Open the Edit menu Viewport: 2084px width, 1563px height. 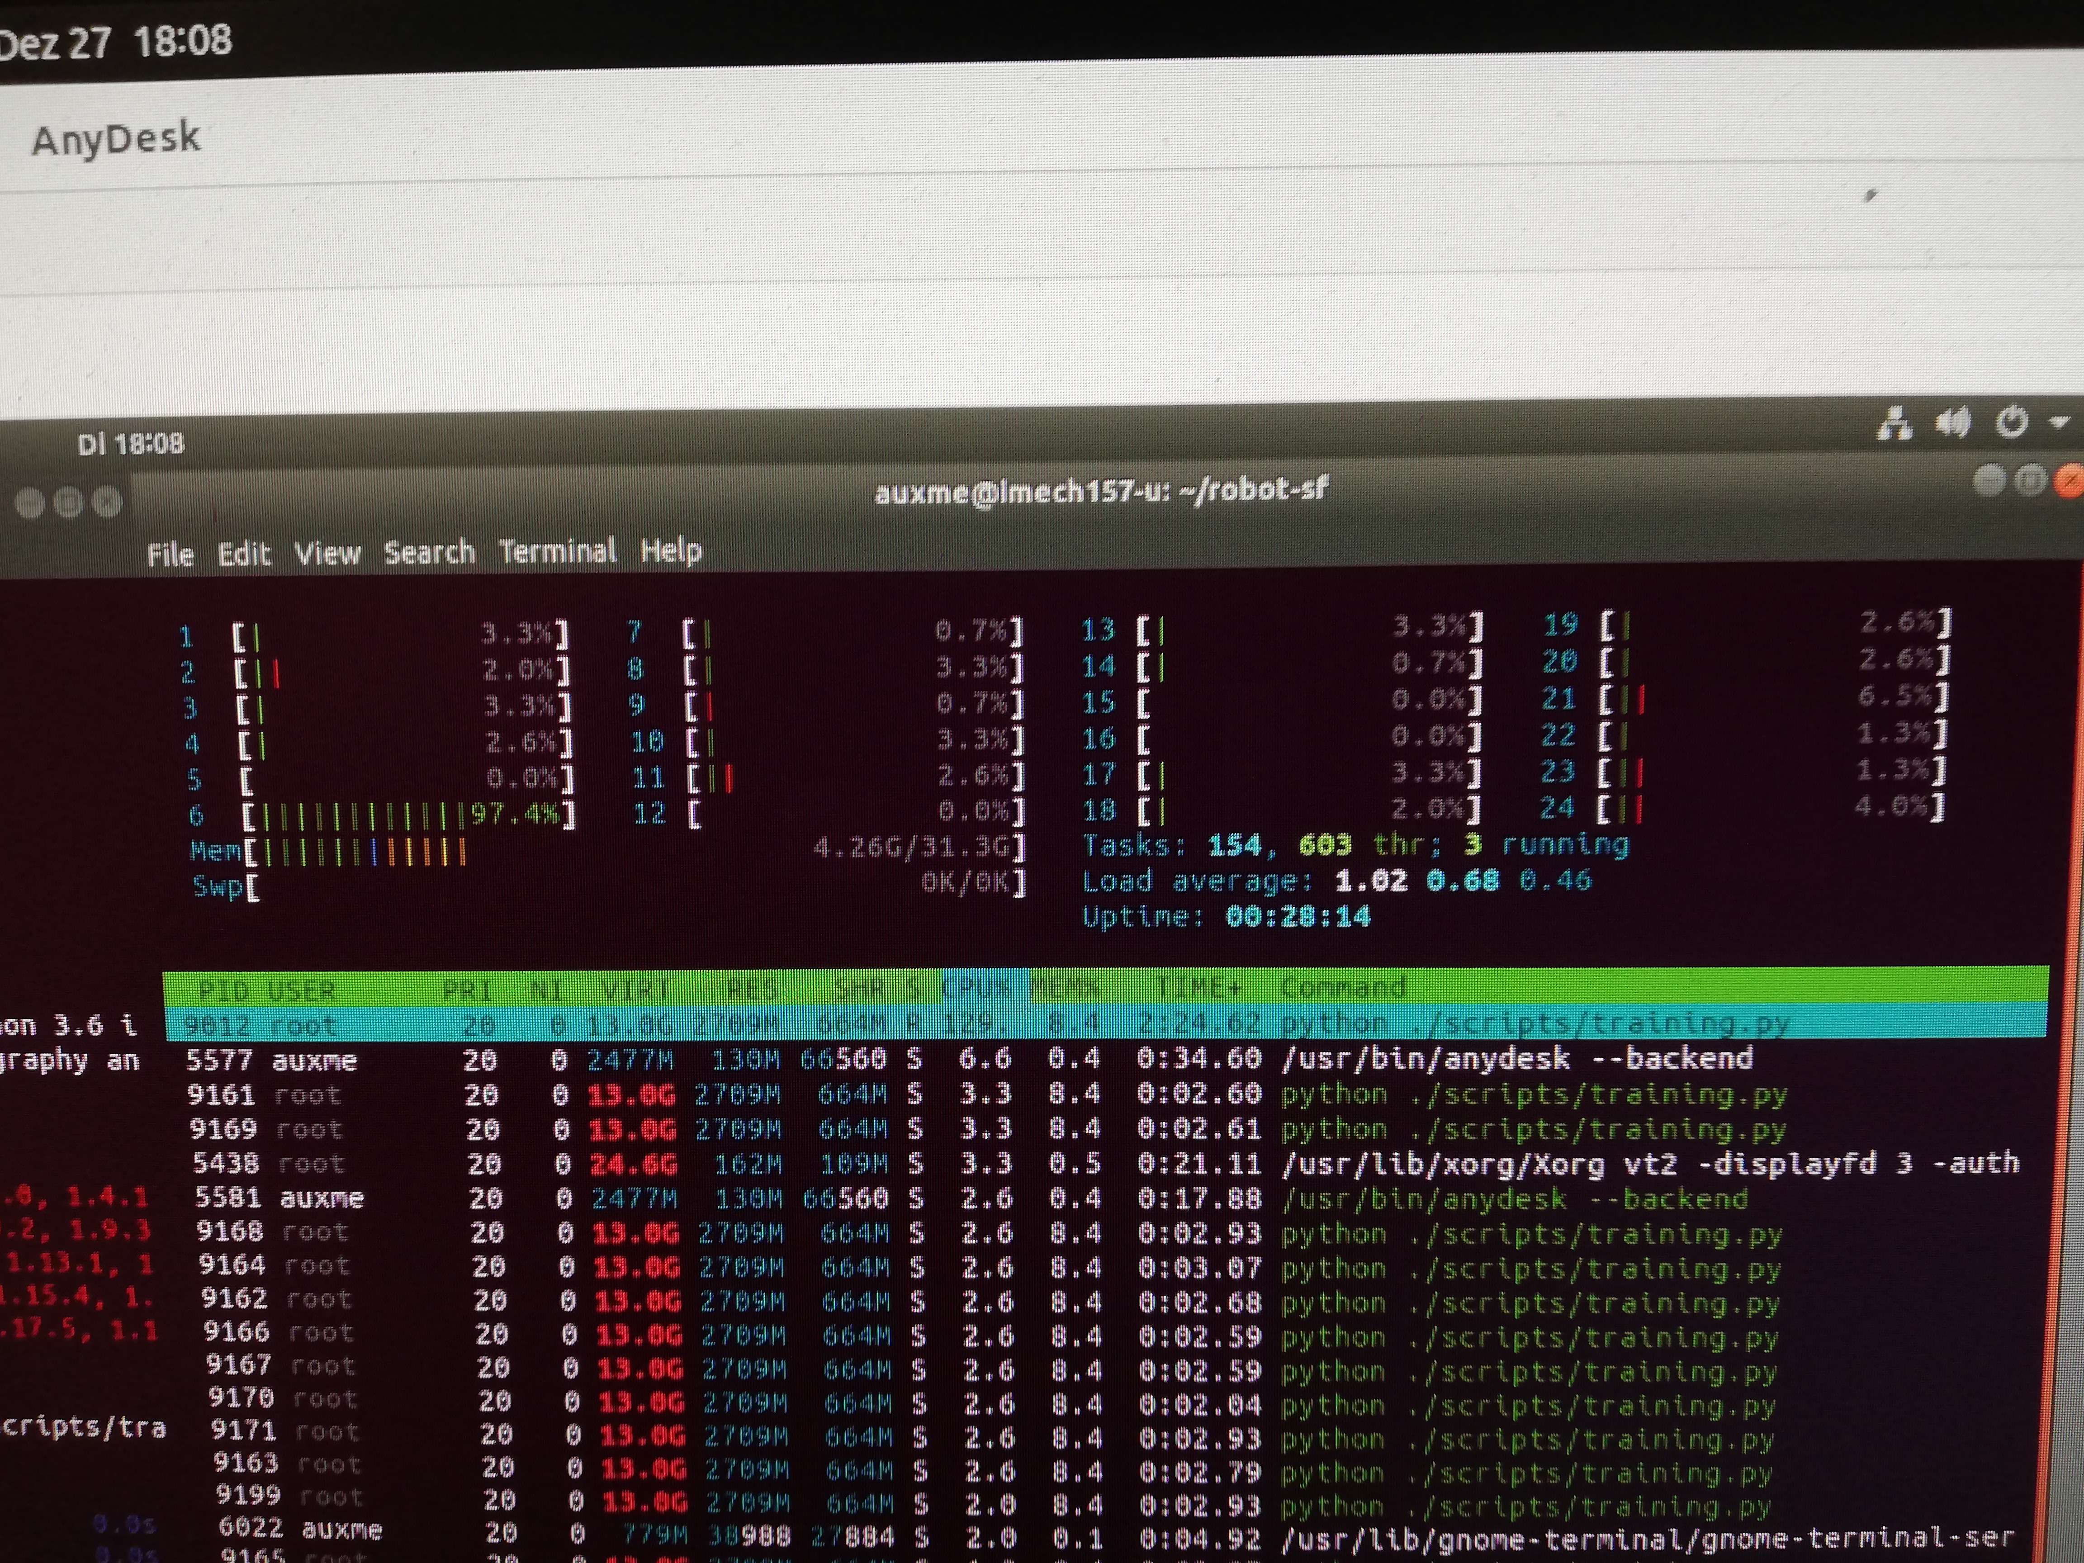[x=246, y=552]
